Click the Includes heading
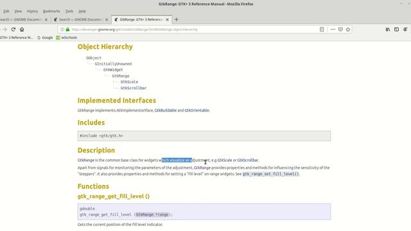 [91, 123]
